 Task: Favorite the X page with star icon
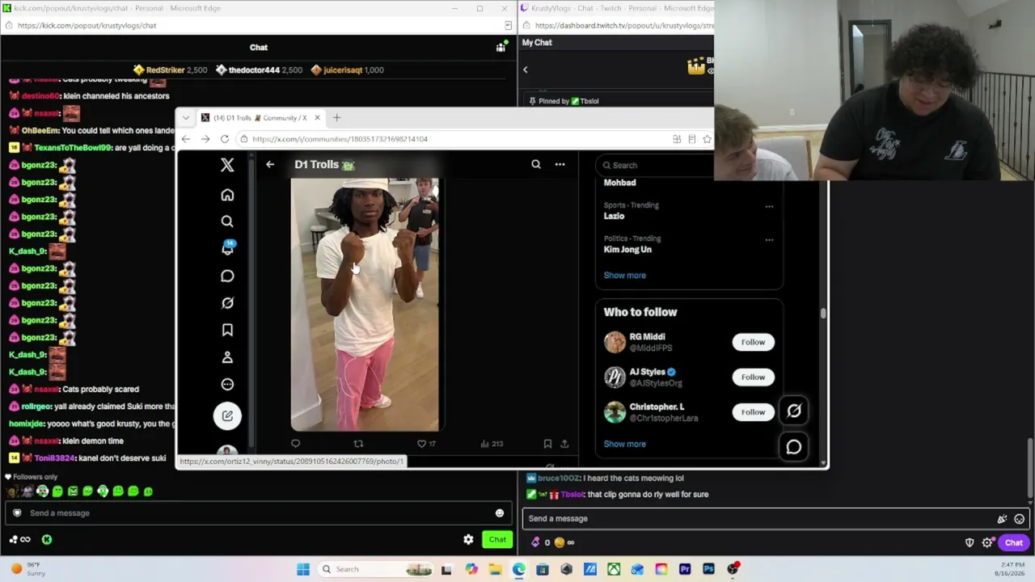(708, 139)
